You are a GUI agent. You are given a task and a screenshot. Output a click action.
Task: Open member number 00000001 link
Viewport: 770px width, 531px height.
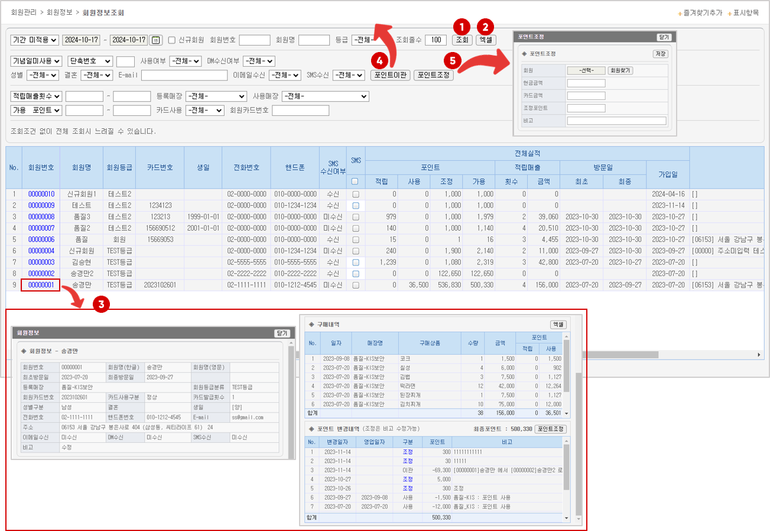[41, 285]
